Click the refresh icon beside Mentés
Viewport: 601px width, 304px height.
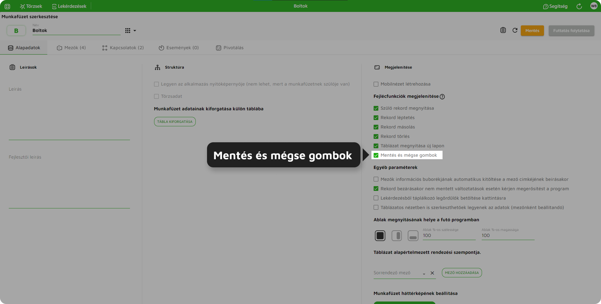pyautogui.click(x=515, y=30)
